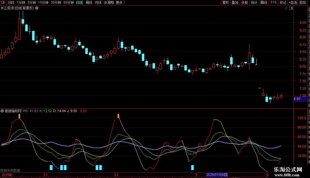This screenshot has height=178, width=310.
Task: Activate the 画线 drawing tool
Action: (x=264, y=2)
